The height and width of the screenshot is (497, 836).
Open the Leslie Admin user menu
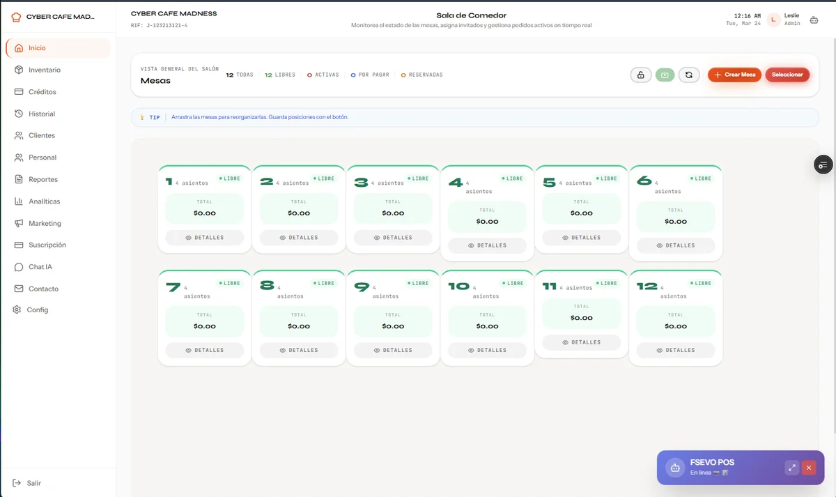(x=783, y=20)
